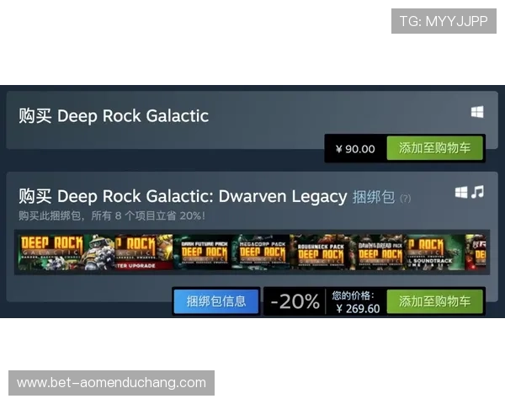Click the -20% discount badge
Image resolution: width=505 pixels, height=404 pixels.
[x=295, y=301]
